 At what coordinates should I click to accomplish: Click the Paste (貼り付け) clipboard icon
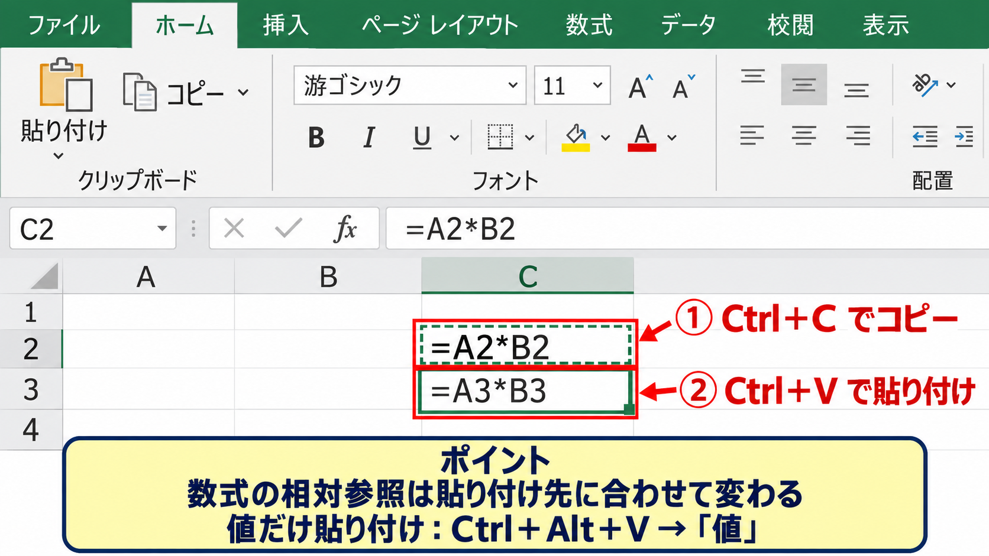(x=66, y=84)
